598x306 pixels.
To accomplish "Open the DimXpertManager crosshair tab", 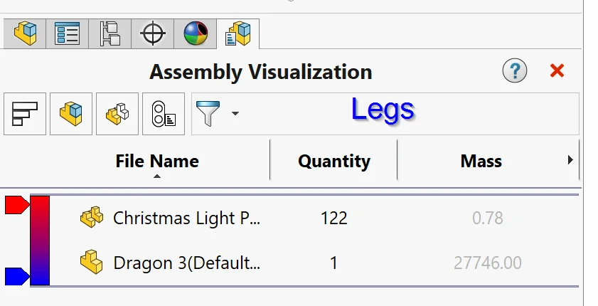I will point(153,33).
